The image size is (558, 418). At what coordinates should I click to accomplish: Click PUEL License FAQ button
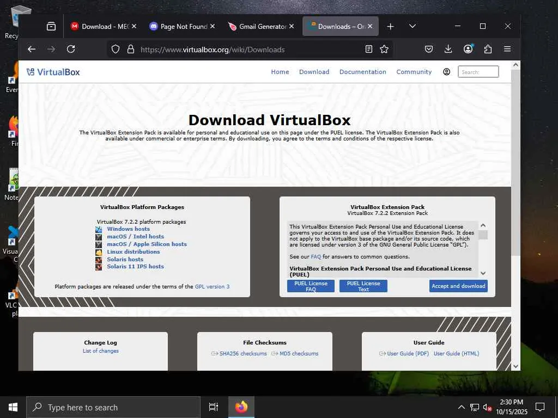(x=311, y=286)
